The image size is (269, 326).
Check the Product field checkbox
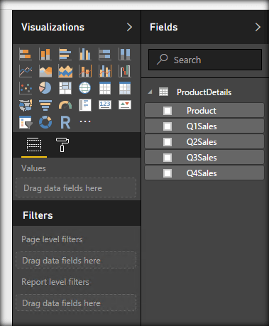pos(168,111)
